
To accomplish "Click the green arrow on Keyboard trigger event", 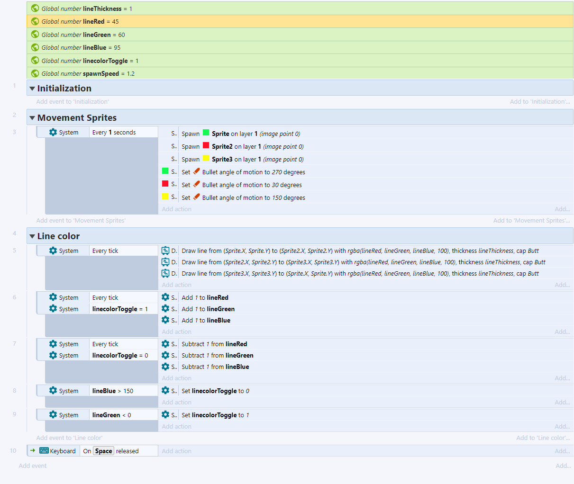I will [33, 451].
